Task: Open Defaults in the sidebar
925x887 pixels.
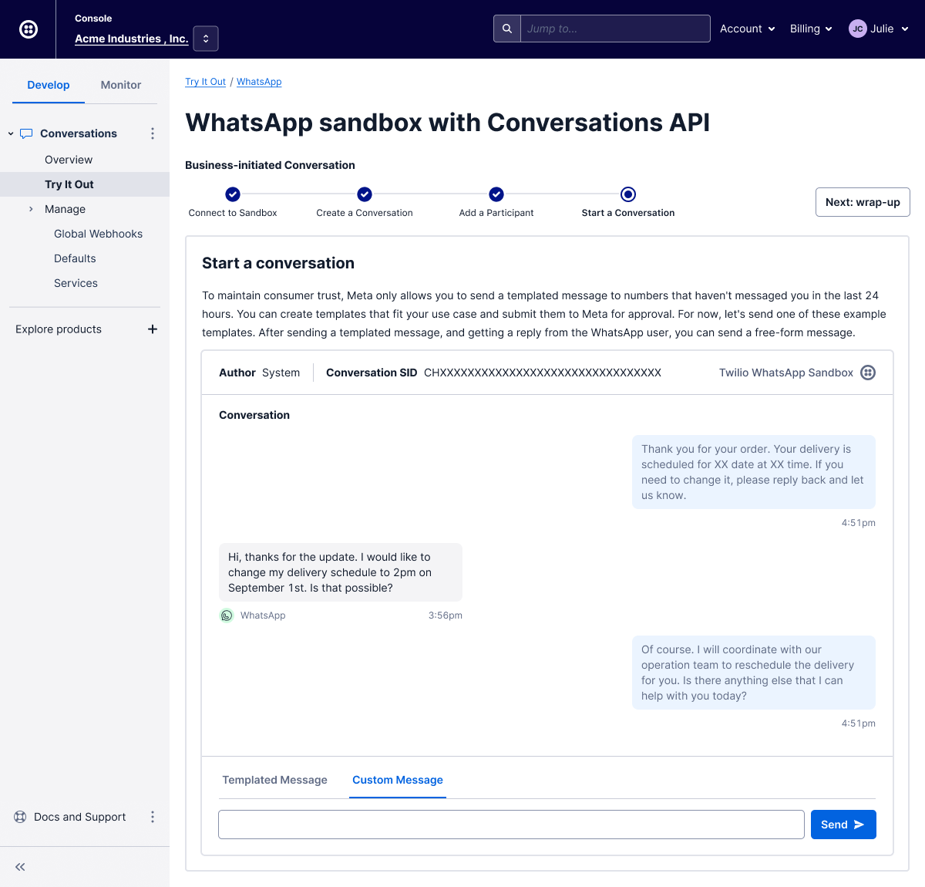Action: pyautogui.click(x=75, y=258)
